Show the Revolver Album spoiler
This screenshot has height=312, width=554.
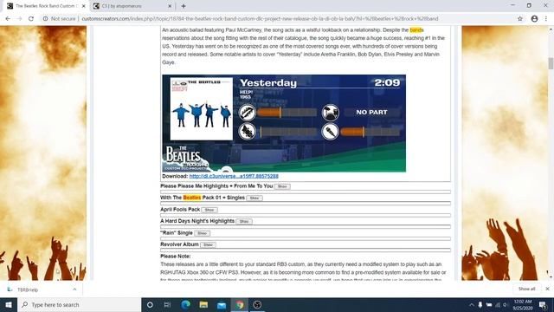(x=208, y=244)
